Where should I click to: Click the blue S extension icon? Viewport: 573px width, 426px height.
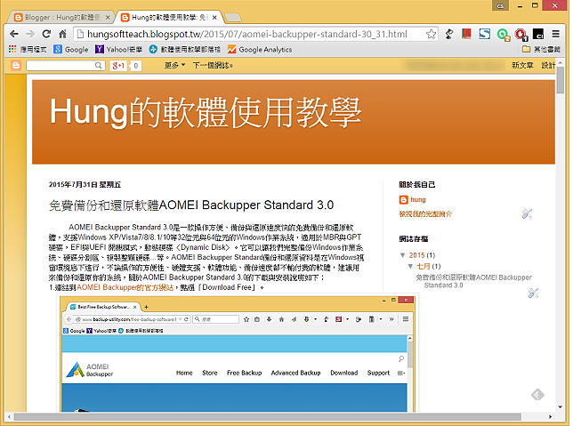485,34
